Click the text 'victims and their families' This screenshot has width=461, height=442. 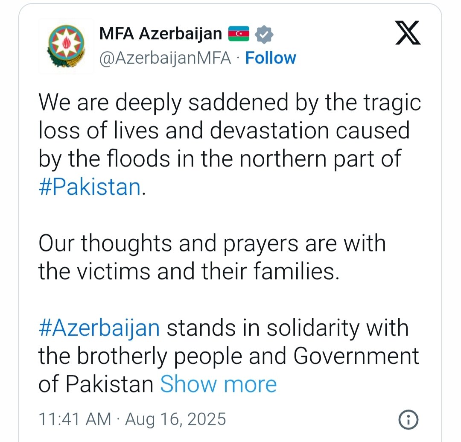pos(208,271)
